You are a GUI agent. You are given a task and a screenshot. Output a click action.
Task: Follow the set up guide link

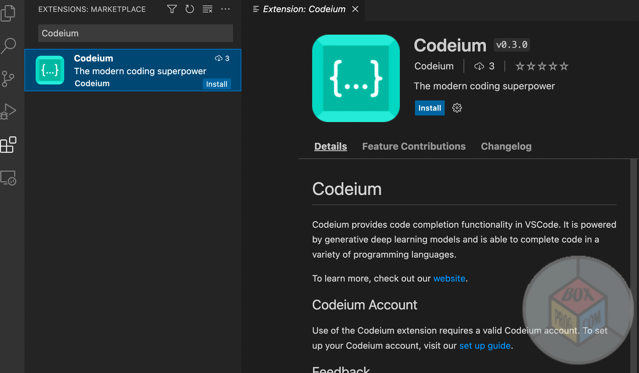pyautogui.click(x=485, y=346)
